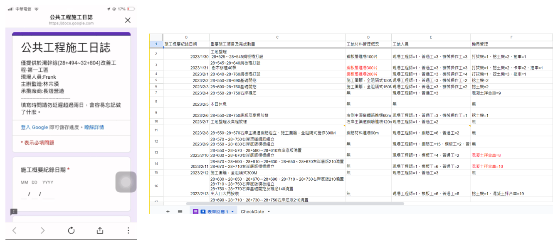Tap the AssistiveTouch floating button
Screen dimensions: 553x247
[x=126, y=182]
